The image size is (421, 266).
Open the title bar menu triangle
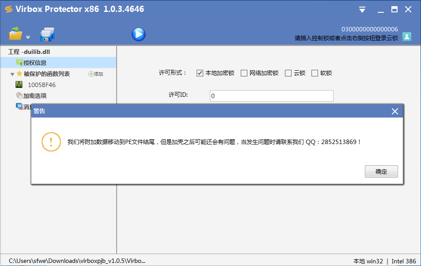[362, 10]
